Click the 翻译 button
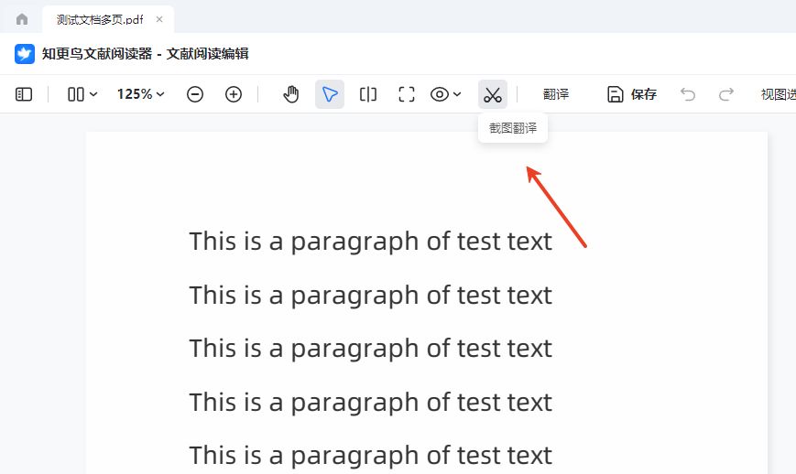This screenshot has height=474, width=796. (556, 94)
